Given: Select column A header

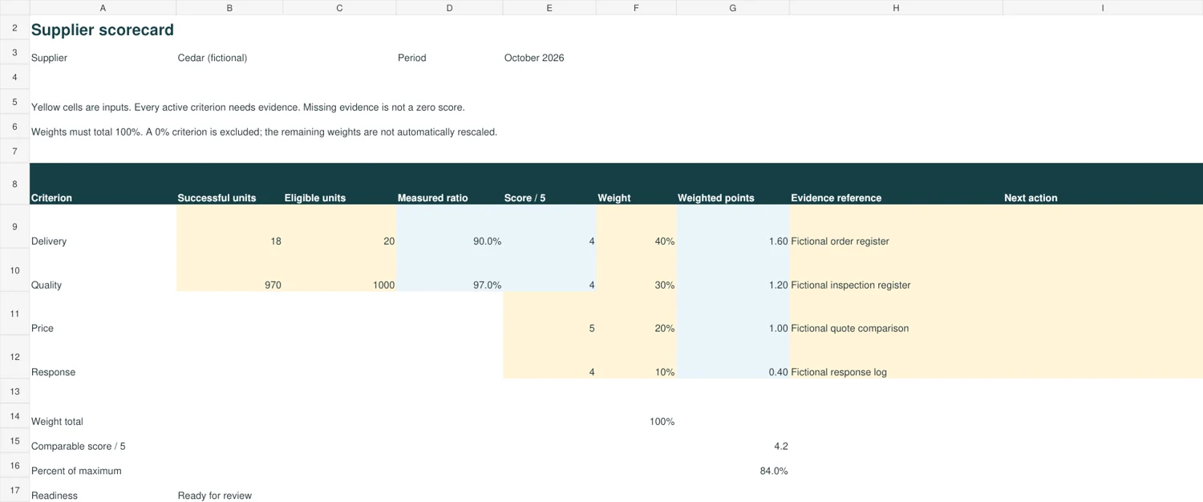Looking at the screenshot, I should [x=103, y=7].
